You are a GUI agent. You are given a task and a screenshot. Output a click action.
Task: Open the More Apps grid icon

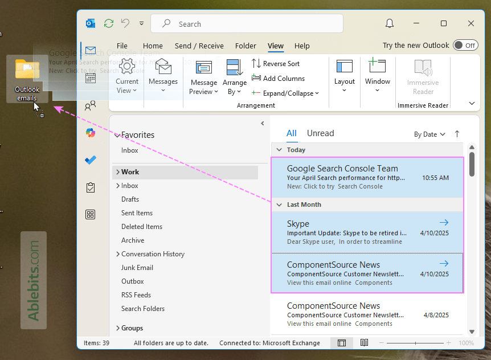click(91, 215)
